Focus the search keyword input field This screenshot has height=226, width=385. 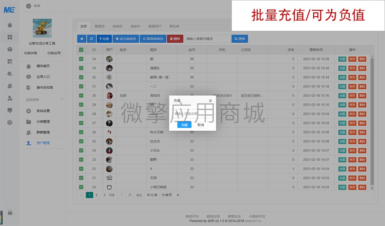(x=207, y=39)
